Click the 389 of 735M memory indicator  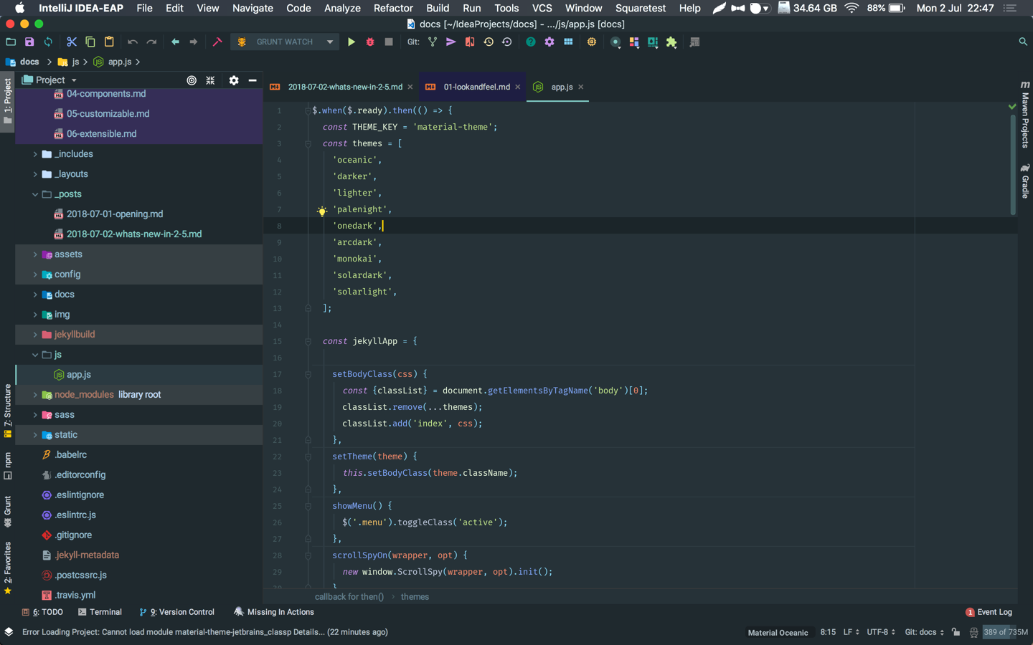1004,633
